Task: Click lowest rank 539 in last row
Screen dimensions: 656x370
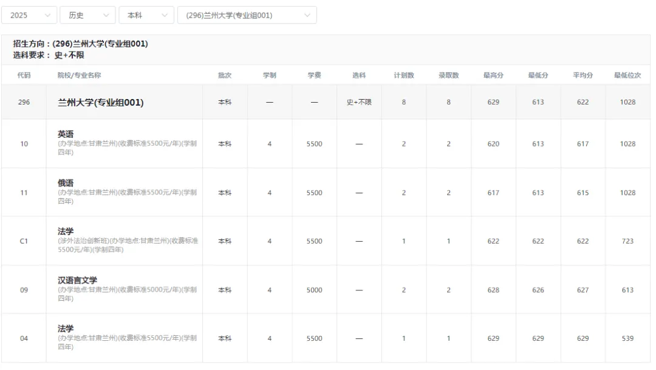Action: (627, 338)
